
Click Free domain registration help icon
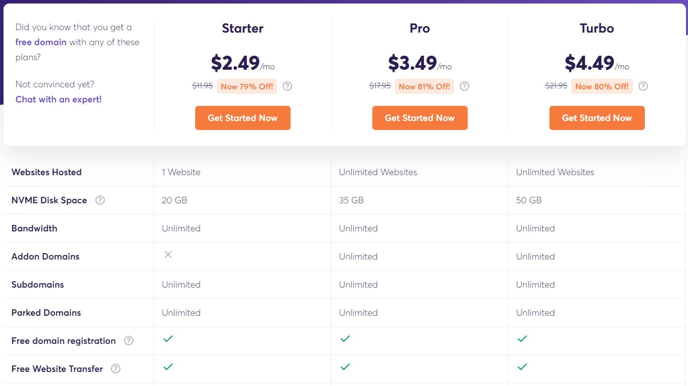129,341
